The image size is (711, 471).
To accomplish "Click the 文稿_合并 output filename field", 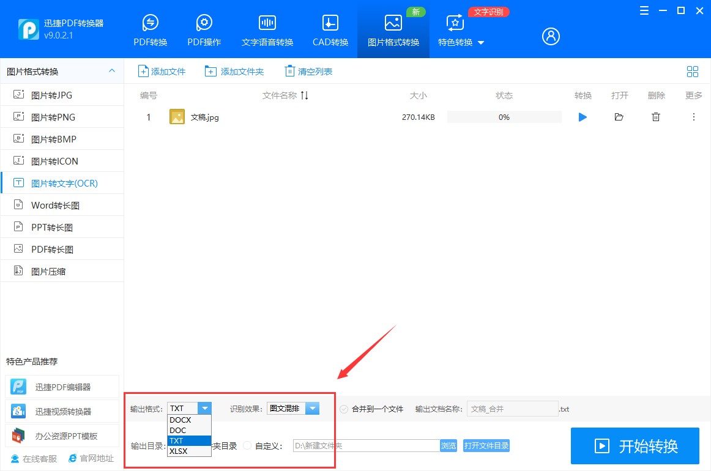I will coord(512,408).
